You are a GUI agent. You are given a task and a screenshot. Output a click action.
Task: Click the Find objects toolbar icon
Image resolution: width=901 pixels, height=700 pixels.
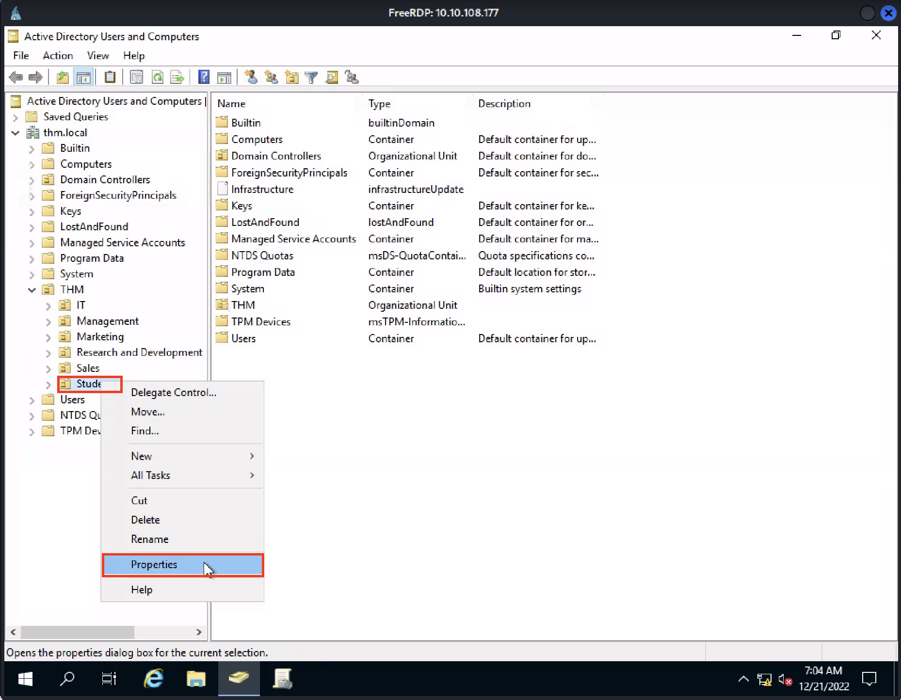[332, 77]
